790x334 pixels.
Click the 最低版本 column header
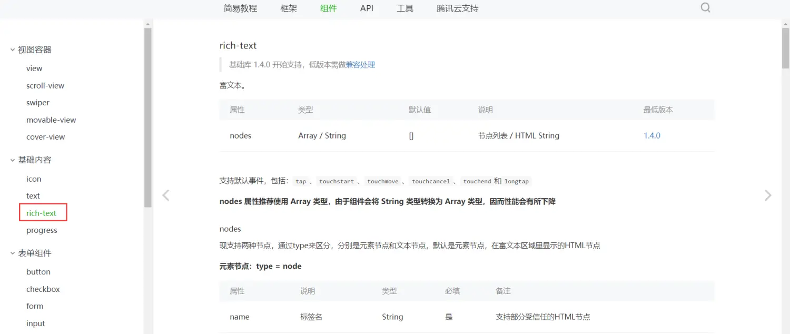click(658, 110)
